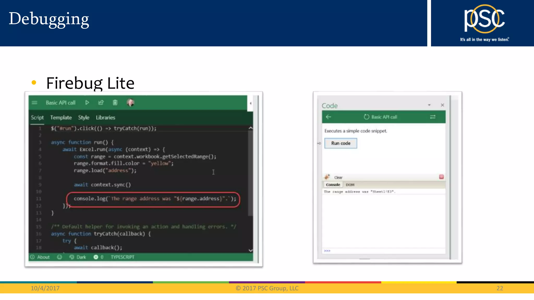Collapse the editor pane with side arrow

point(250,103)
